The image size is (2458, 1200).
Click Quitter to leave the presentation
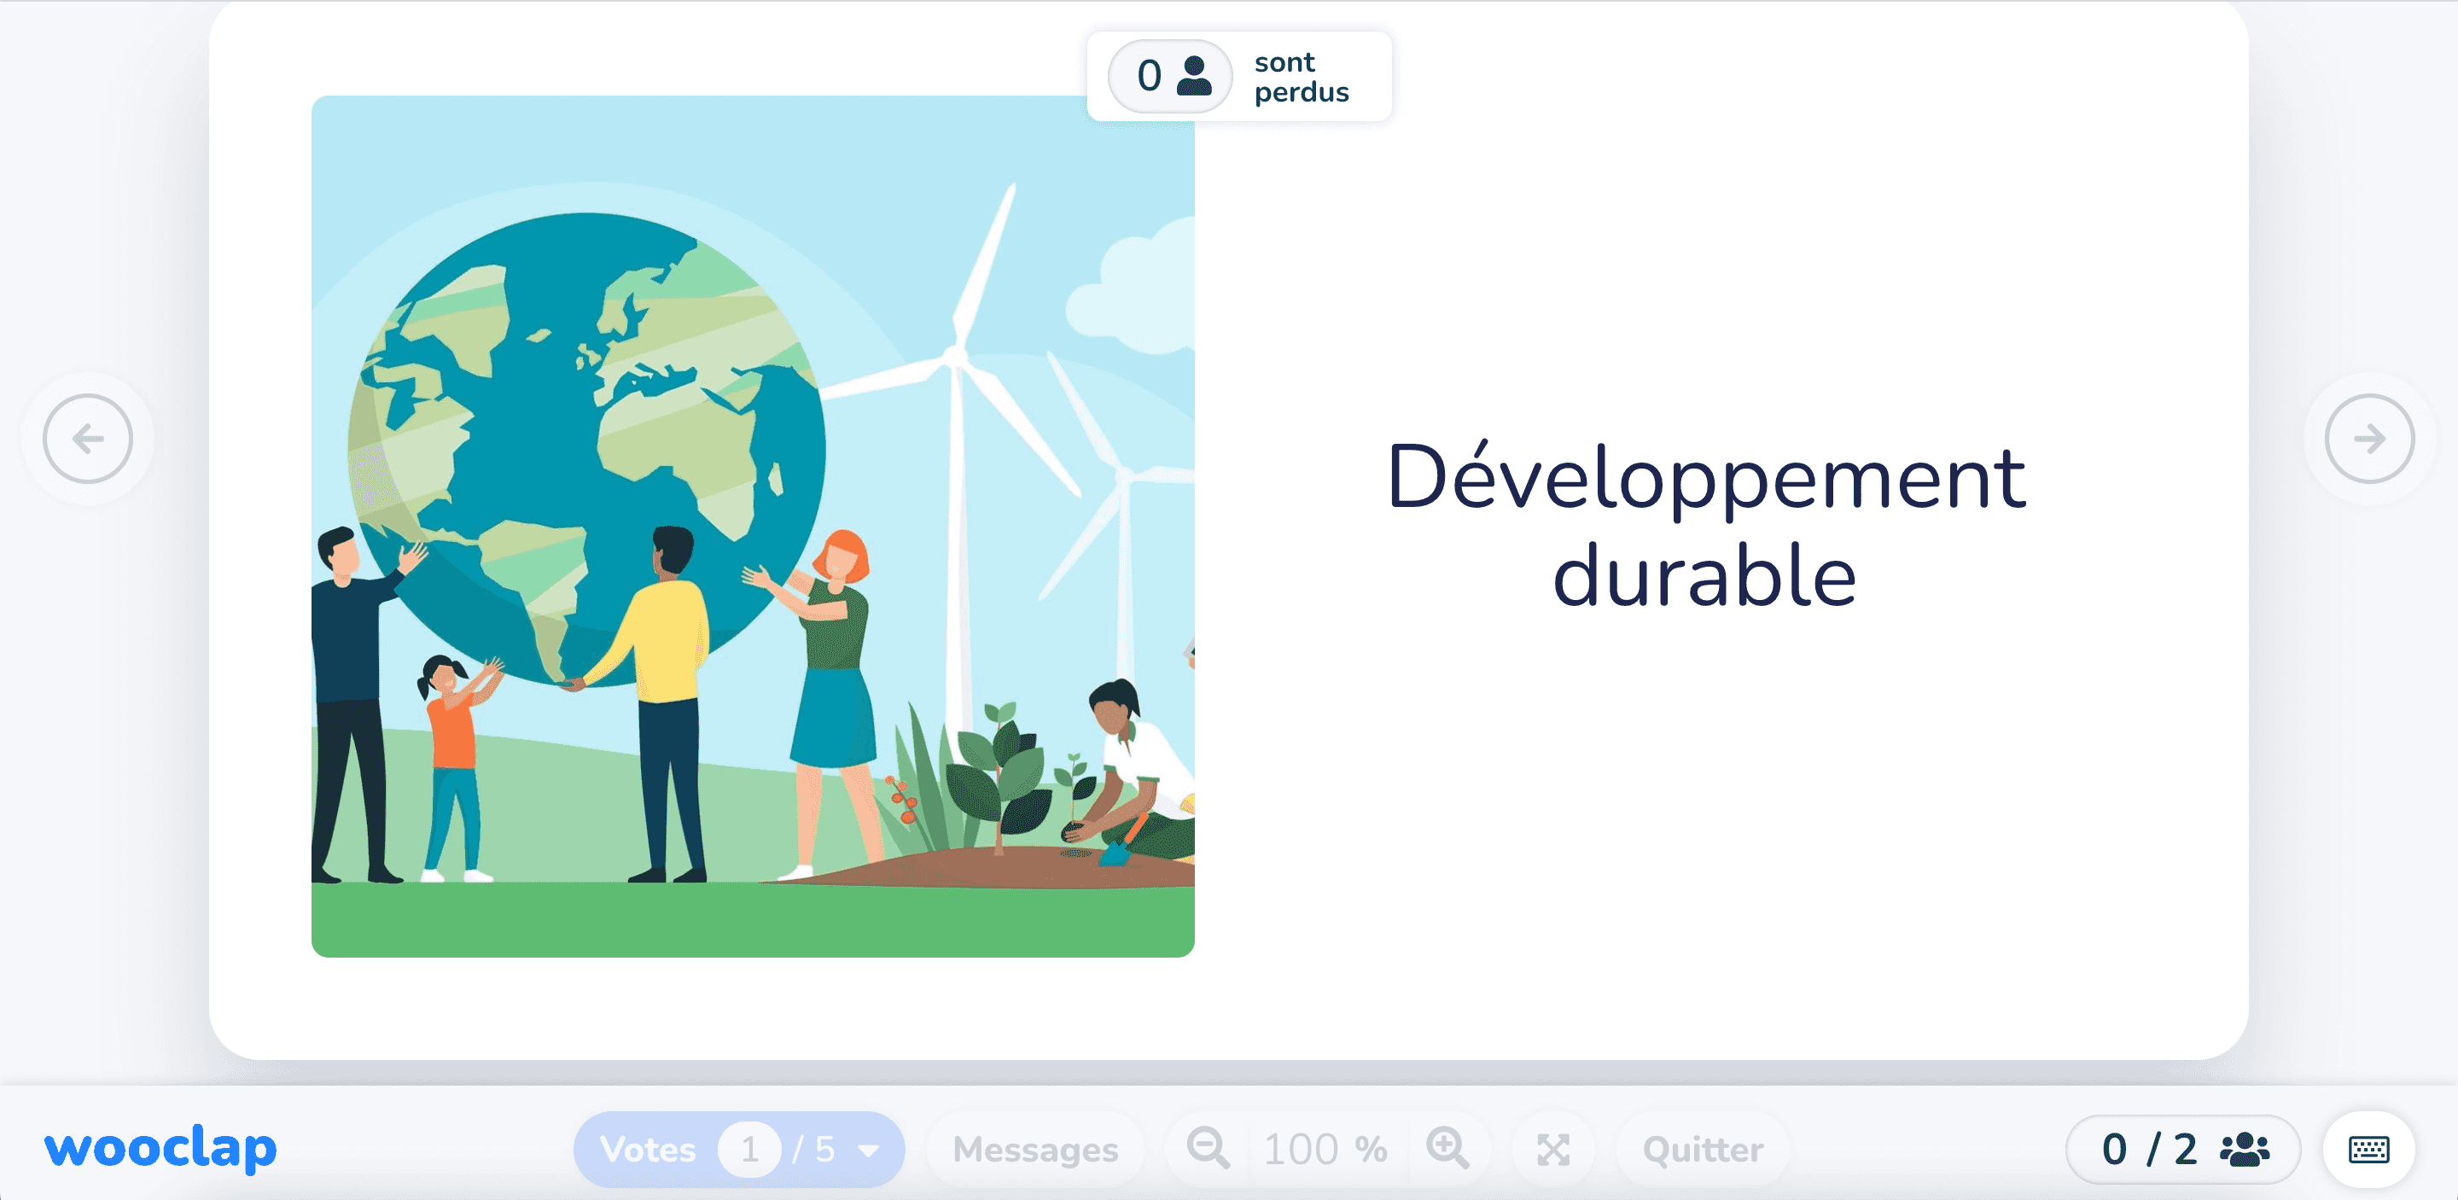(1703, 1150)
